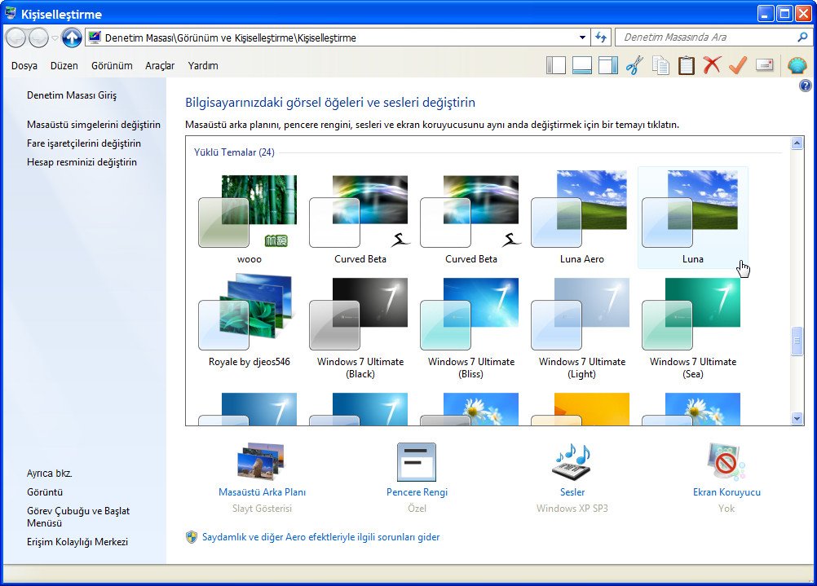This screenshot has height=586, width=817.
Task: Open help with the blue question mark
Action: [805, 86]
